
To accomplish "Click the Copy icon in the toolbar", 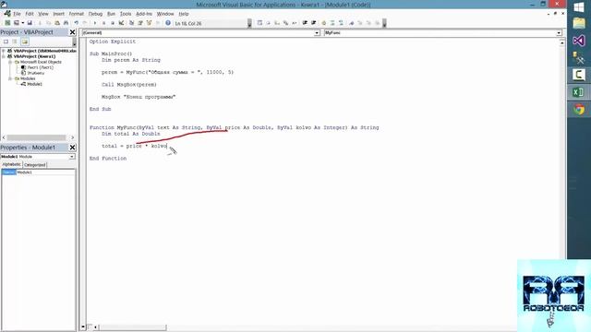I will tap(48, 23).
